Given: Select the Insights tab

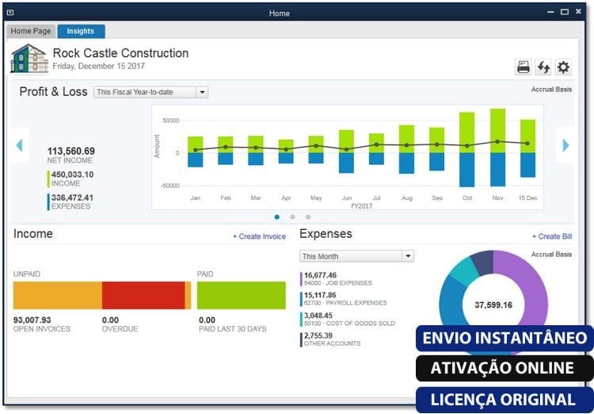Looking at the screenshot, I should point(81,31).
